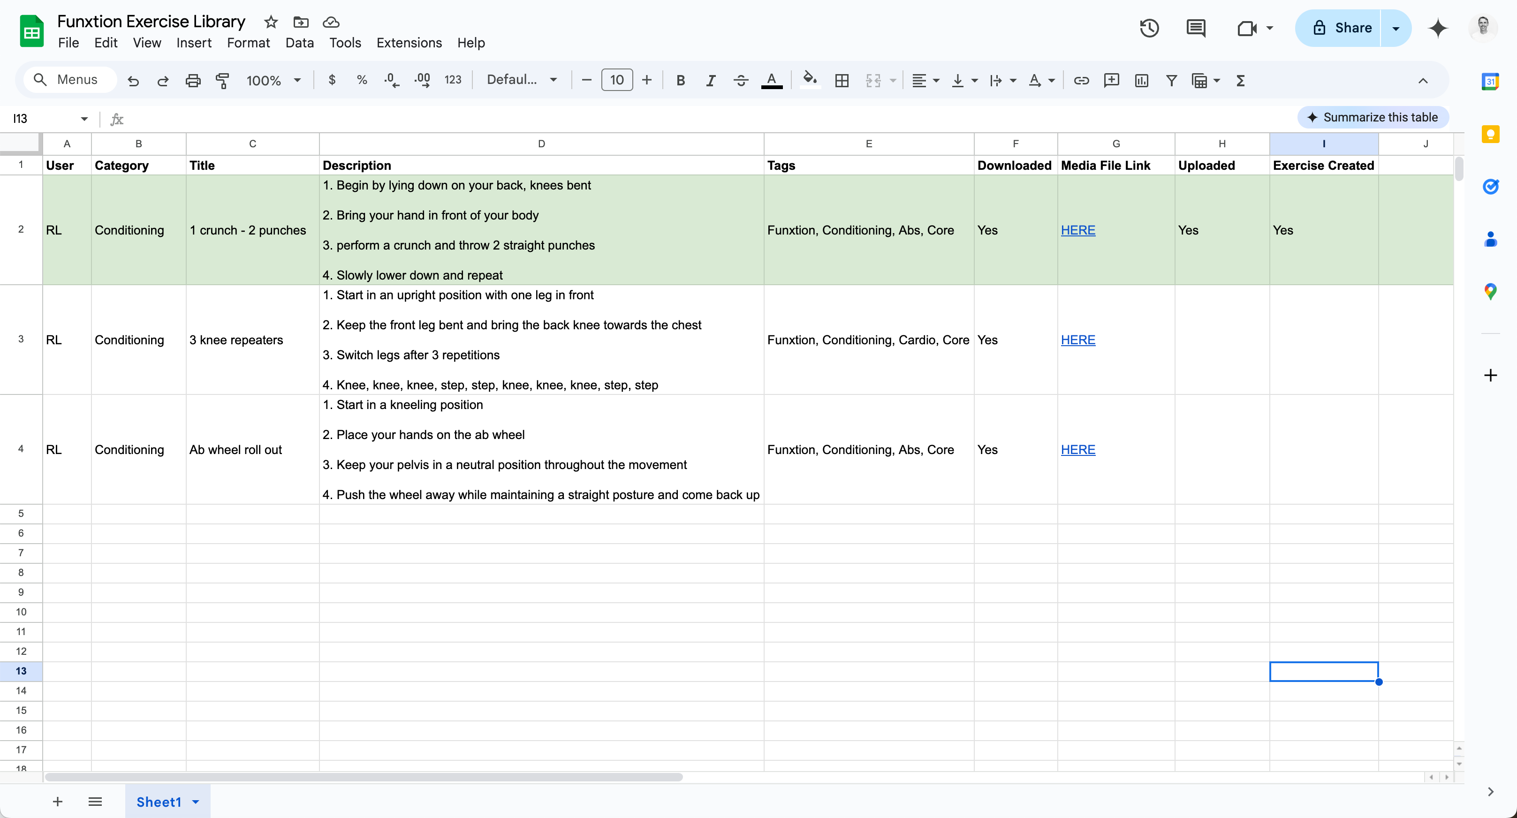1517x818 pixels.
Task: Format as percent with % icon
Action: pyautogui.click(x=362, y=80)
